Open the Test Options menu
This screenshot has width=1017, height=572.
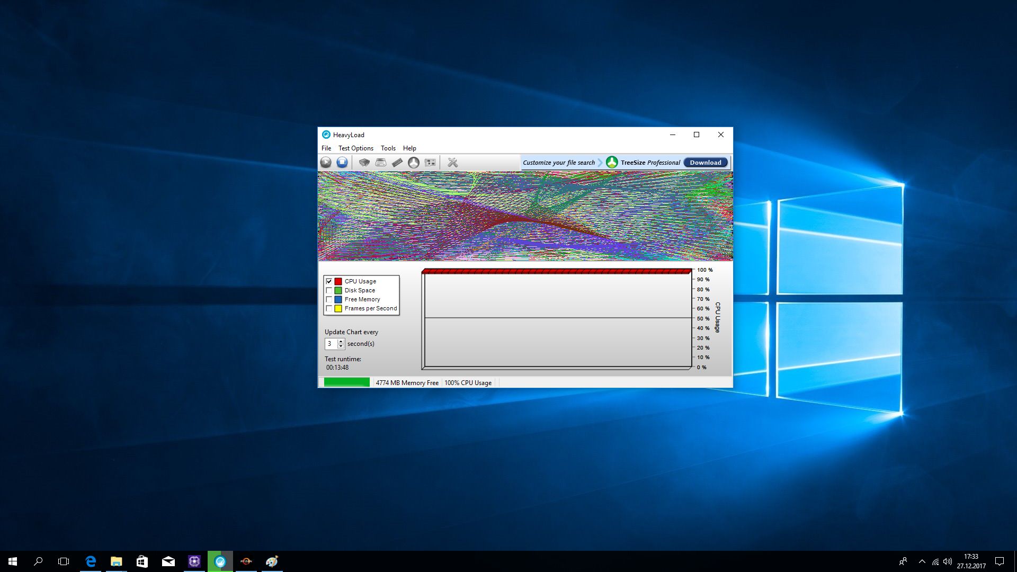(355, 148)
